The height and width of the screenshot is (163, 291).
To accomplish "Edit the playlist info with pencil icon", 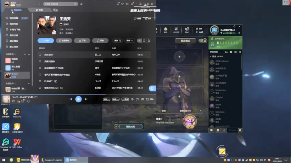I will [x=138, y=18].
